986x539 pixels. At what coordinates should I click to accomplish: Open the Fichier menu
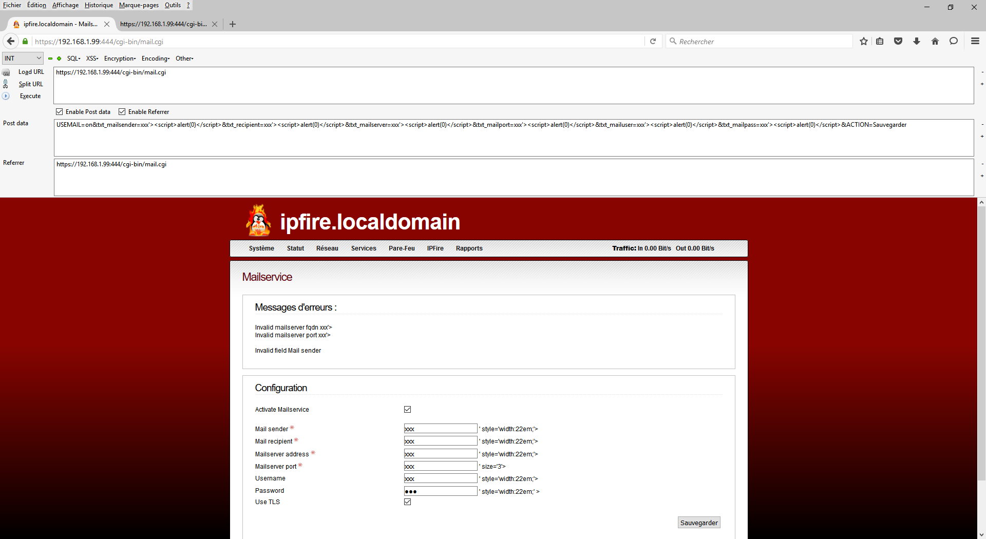[12, 5]
